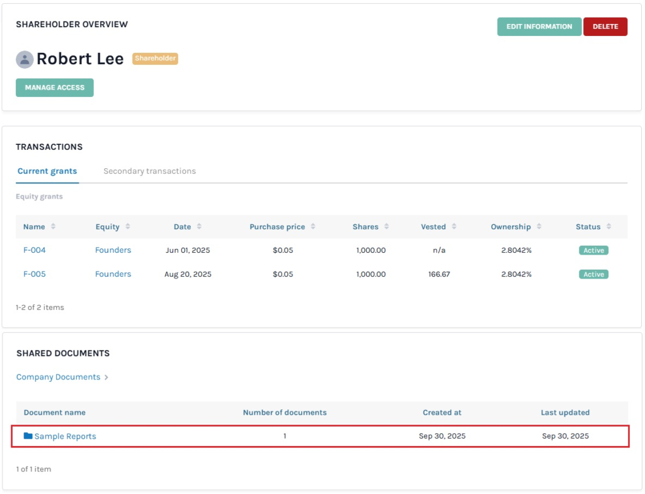
Task: Open the Manage Access button
Action: pos(55,88)
